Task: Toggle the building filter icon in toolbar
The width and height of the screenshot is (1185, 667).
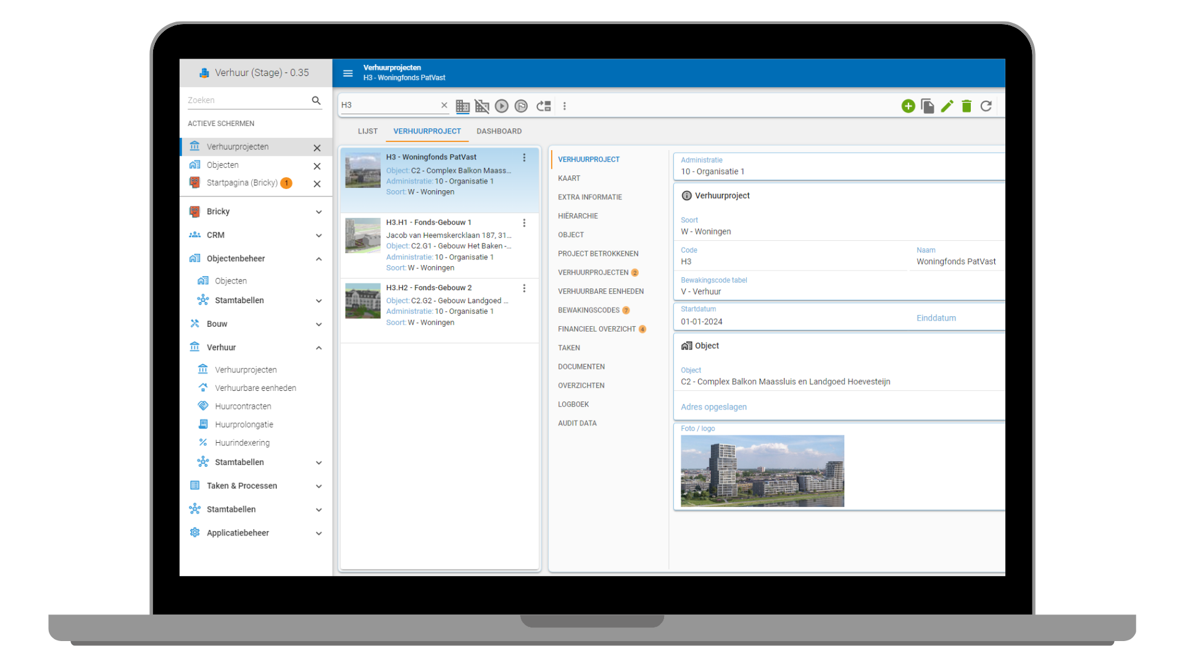Action: click(x=462, y=106)
